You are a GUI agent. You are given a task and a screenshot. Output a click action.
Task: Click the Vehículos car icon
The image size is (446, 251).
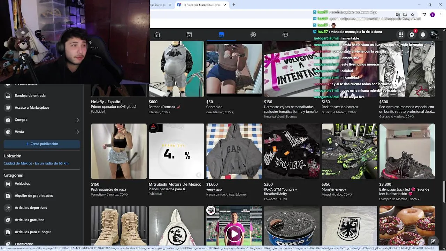[x=8, y=183]
